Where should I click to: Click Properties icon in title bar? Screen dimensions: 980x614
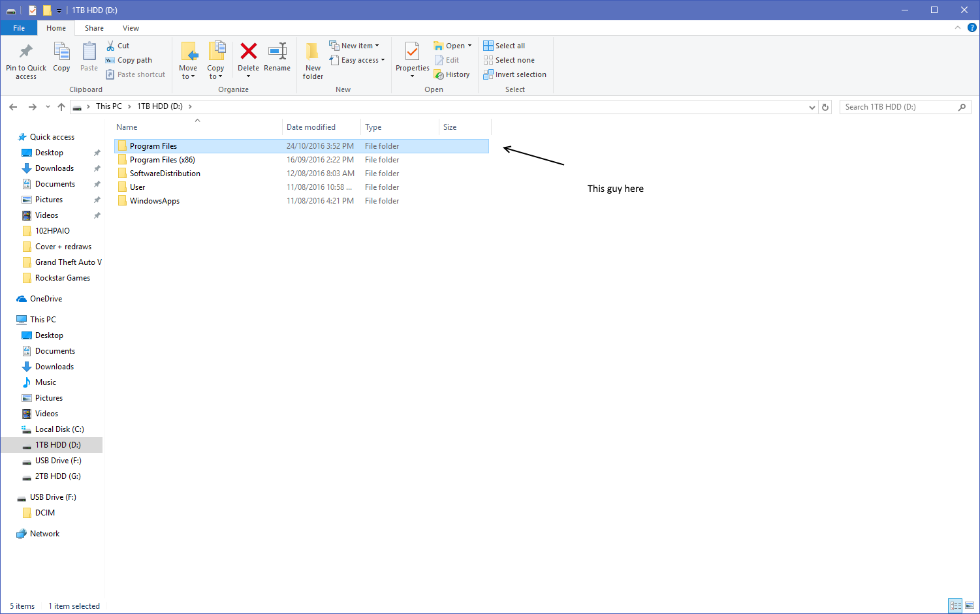pyautogui.click(x=33, y=10)
